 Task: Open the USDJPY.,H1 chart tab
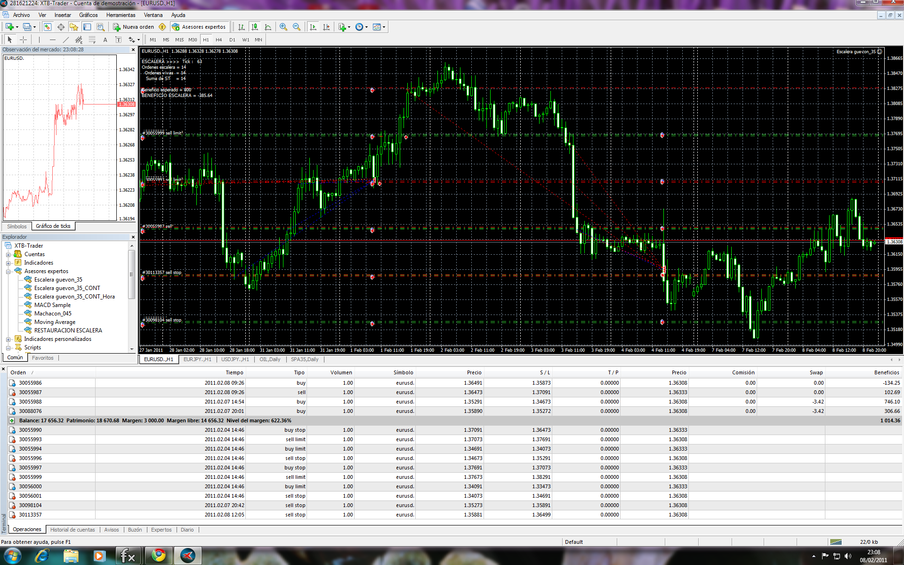coord(235,359)
